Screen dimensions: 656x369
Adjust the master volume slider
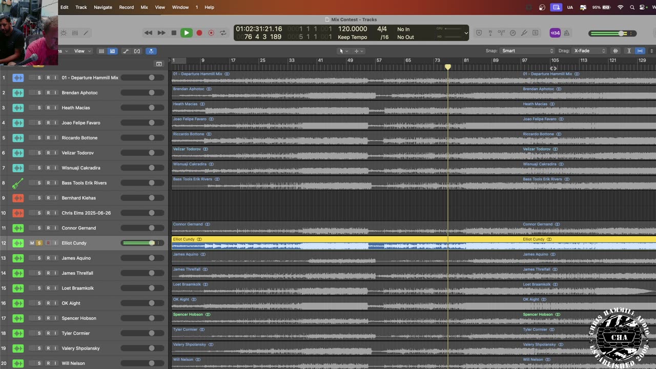(x=612, y=33)
